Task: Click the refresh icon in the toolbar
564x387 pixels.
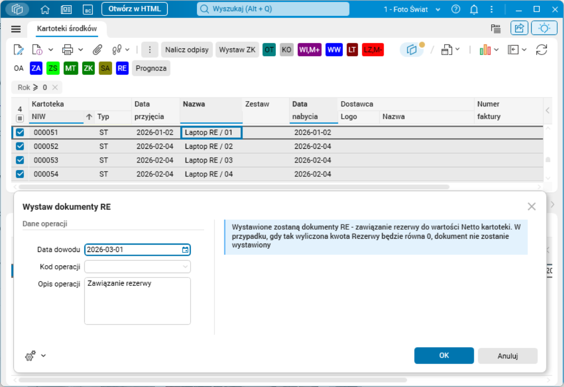Action: click(541, 50)
